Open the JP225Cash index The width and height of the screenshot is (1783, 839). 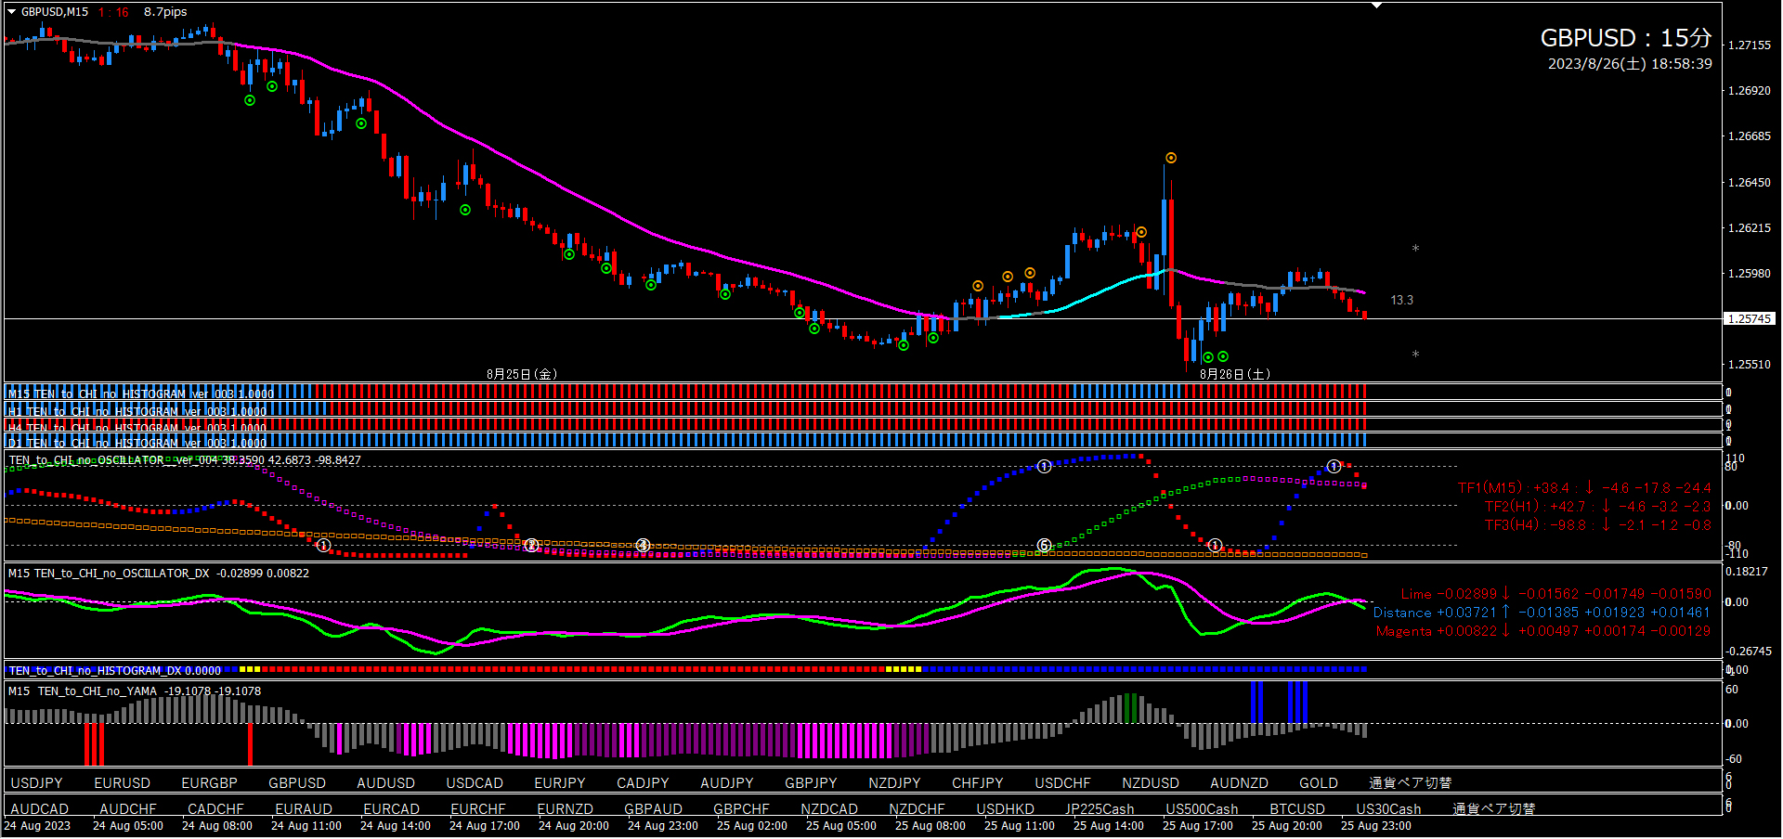tap(1100, 809)
